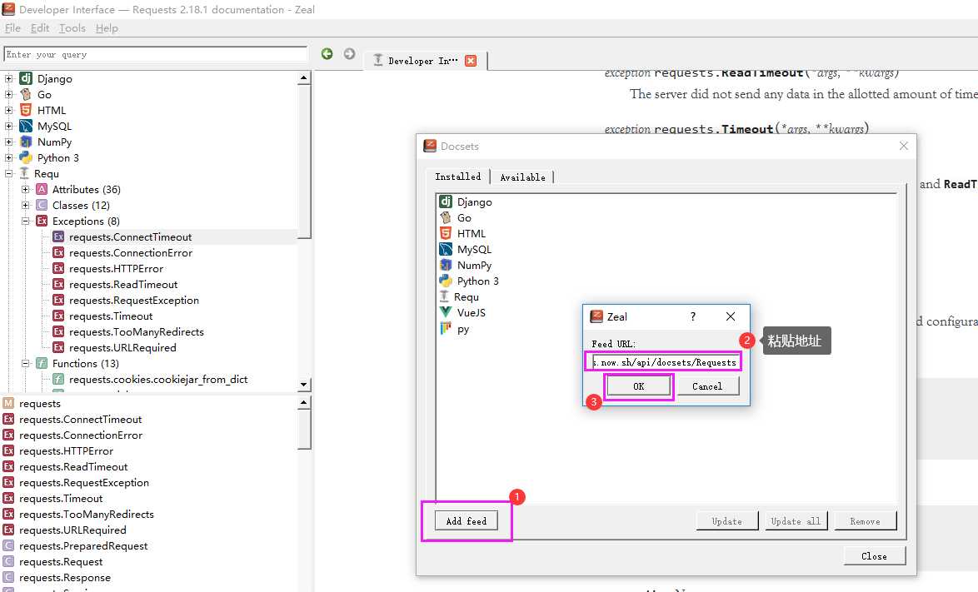
Task: Switch to the Installed tab in Docsets
Action: (x=458, y=177)
